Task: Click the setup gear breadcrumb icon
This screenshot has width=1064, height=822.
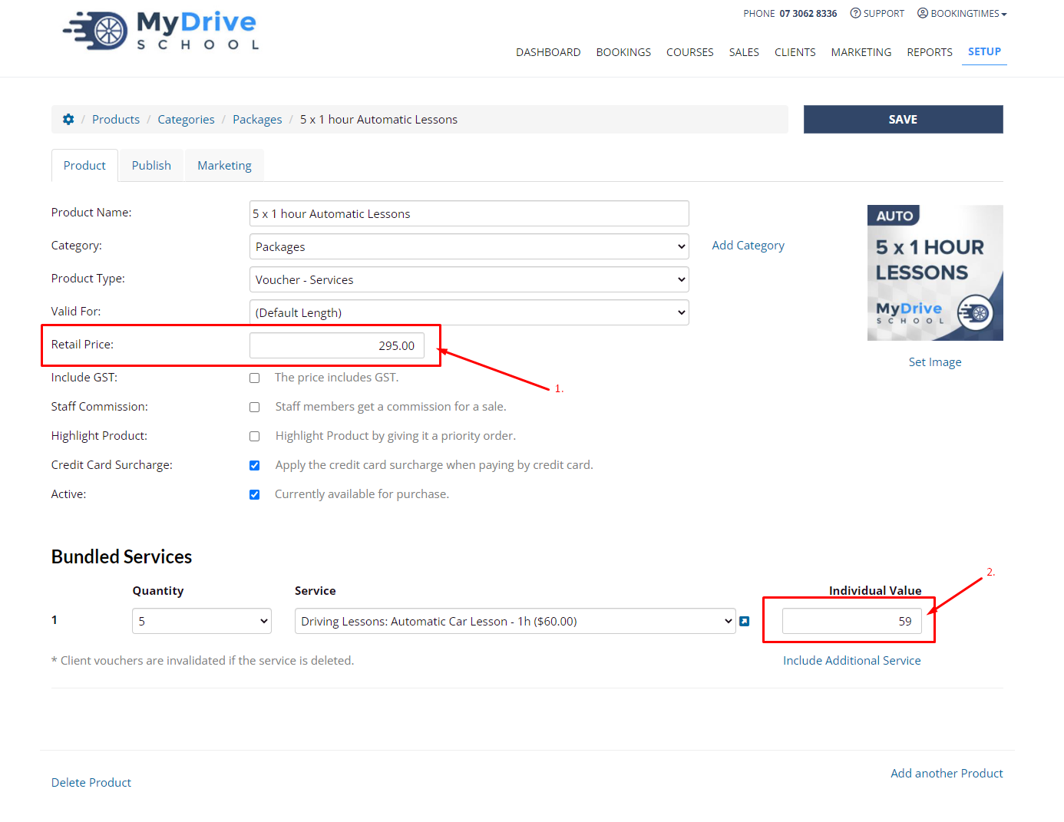Action: pos(68,119)
